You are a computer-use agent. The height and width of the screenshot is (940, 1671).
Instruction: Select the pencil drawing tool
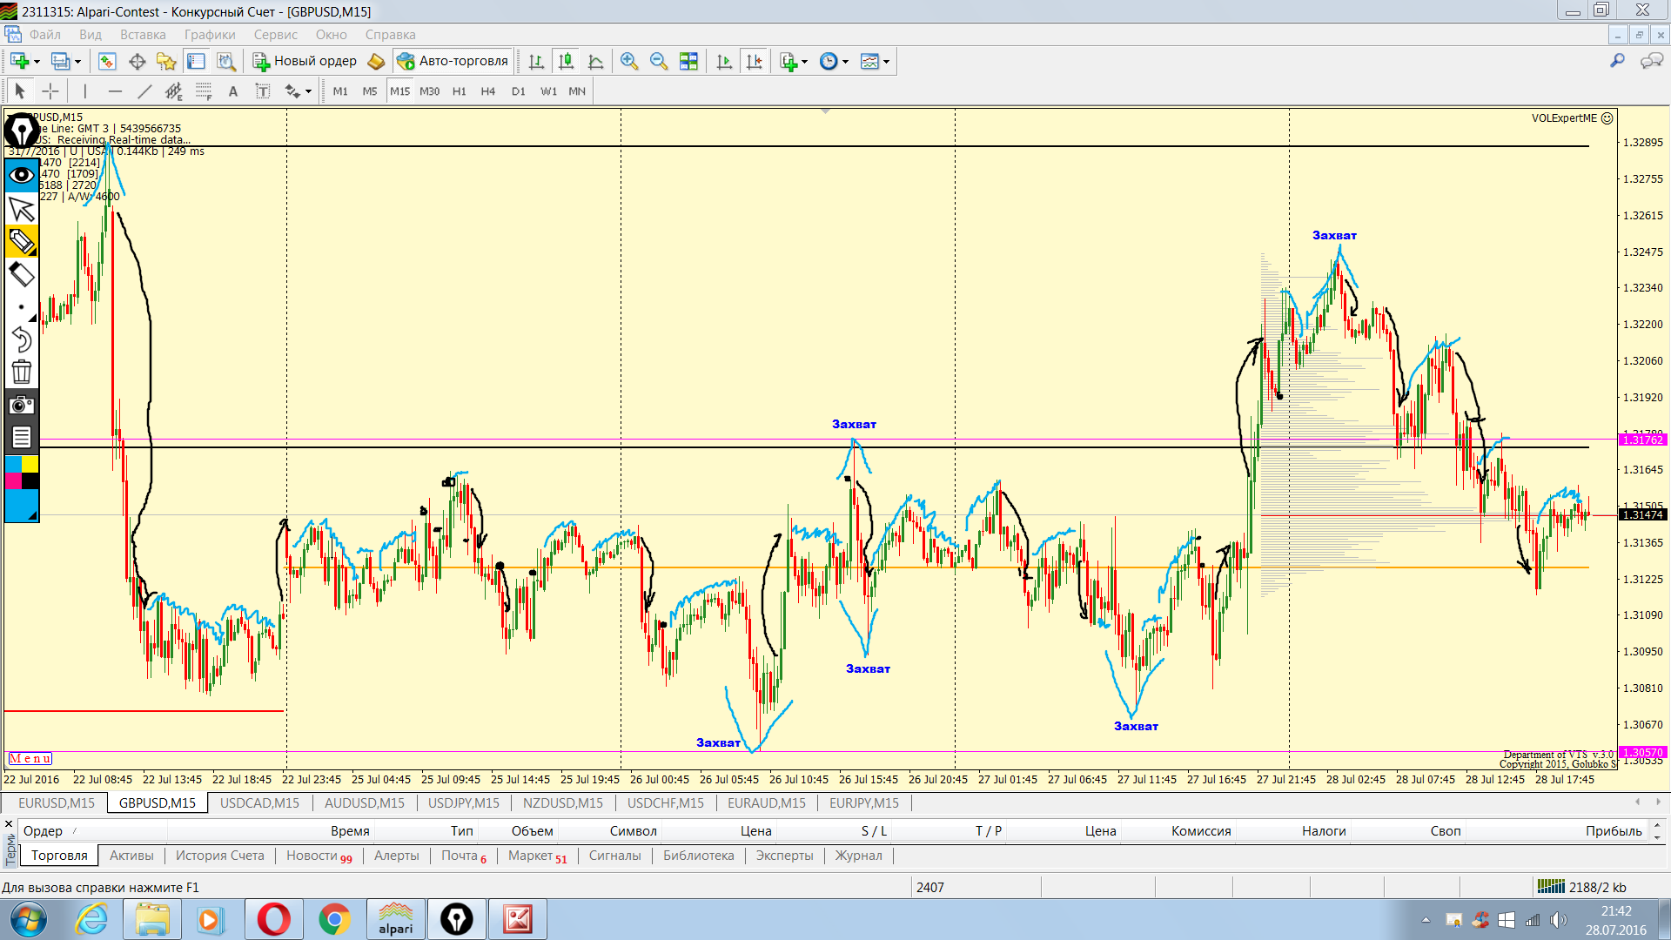pos(21,241)
